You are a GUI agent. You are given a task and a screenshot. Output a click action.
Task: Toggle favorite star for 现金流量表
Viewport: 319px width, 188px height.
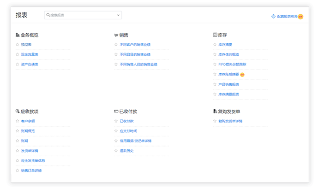[x=17, y=54]
